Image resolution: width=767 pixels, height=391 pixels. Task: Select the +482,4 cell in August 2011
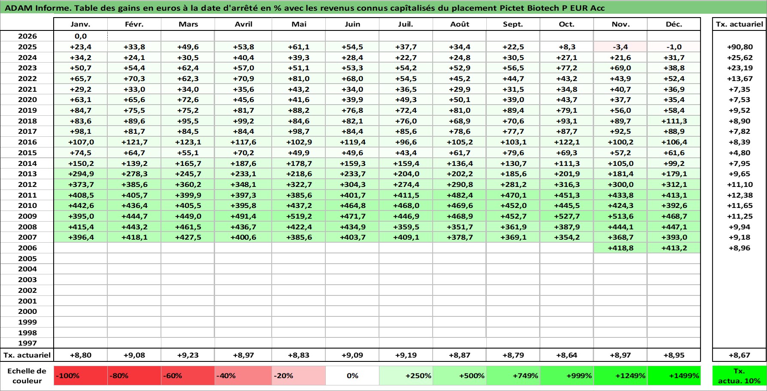(460, 195)
